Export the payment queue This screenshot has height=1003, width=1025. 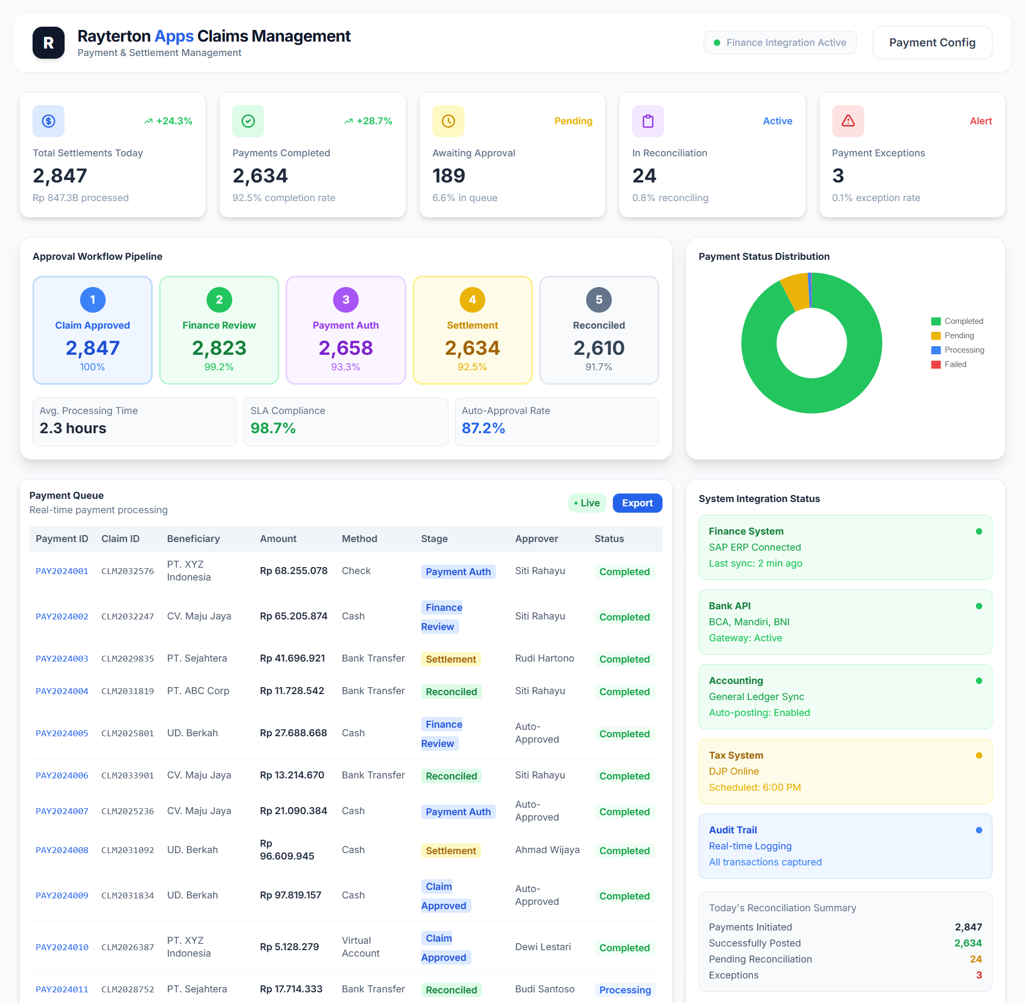pos(637,503)
